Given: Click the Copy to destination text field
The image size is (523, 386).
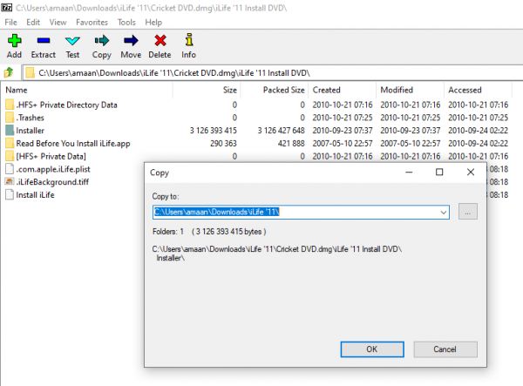Looking at the screenshot, I should (x=296, y=212).
